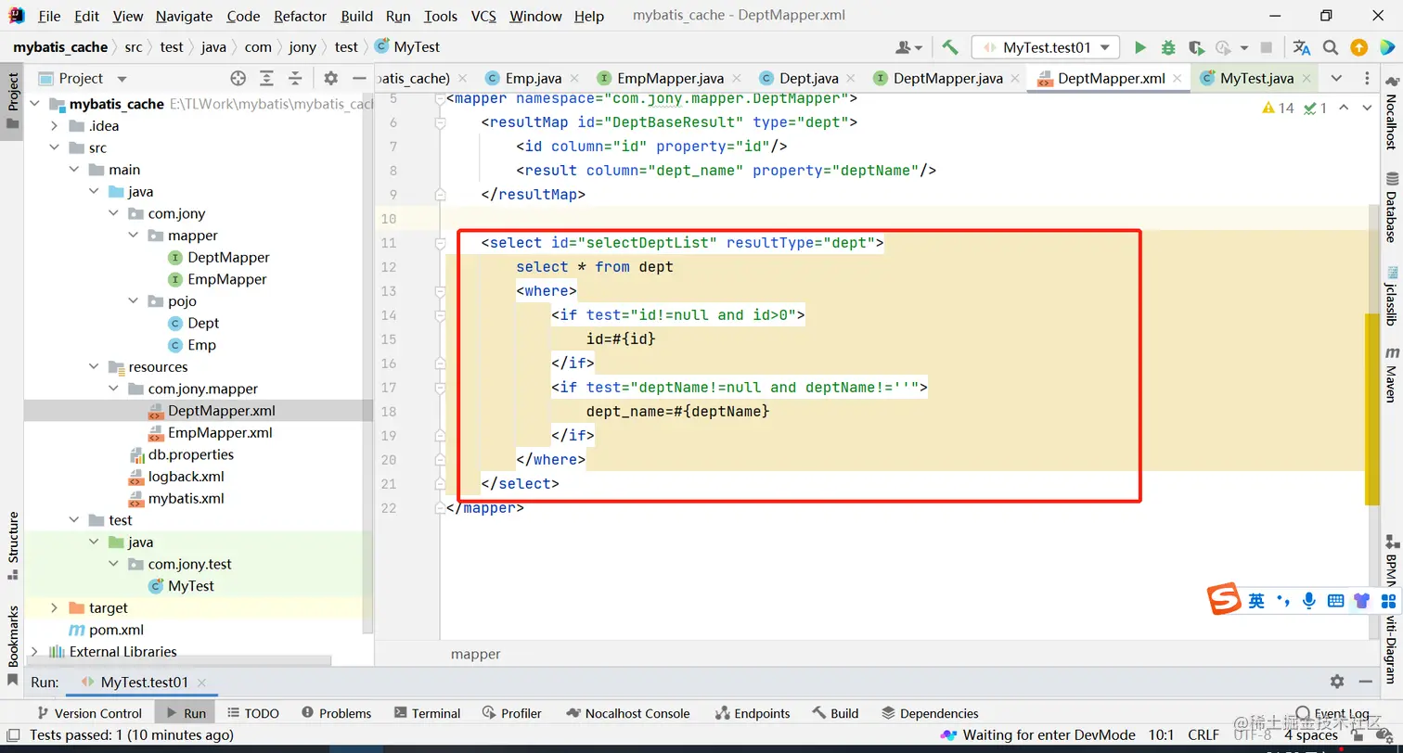Click CRLF line separator in status bar
The height and width of the screenshot is (753, 1403).
[1203, 734]
